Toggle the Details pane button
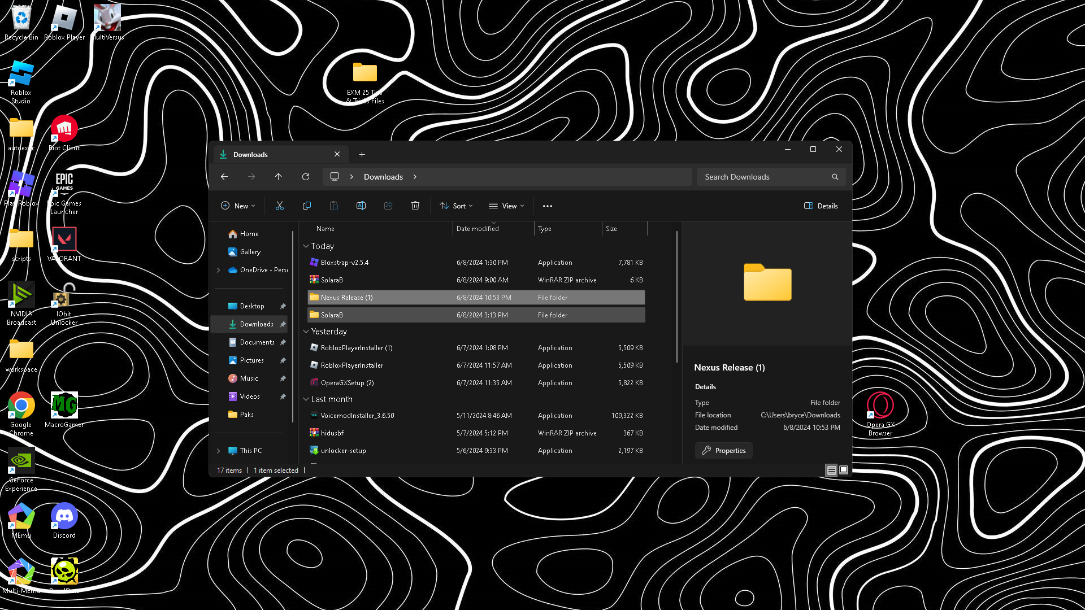The height and width of the screenshot is (610, 1085). (821, 206)
